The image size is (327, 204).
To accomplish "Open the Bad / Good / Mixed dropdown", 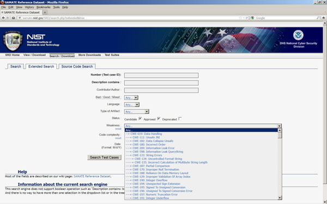I will click(131, 97).
